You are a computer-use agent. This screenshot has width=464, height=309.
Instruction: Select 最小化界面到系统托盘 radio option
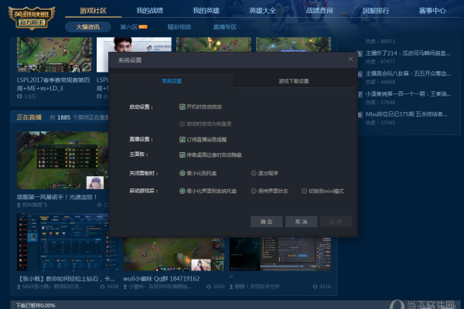183,191
